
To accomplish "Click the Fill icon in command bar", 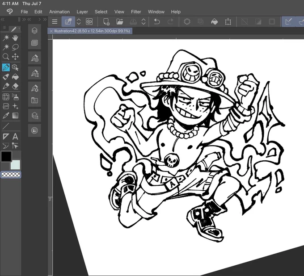I will [x=214, y=21].
